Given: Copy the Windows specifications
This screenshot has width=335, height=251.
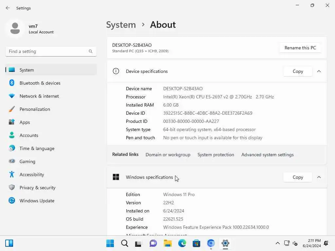Looking at the screenshot, I should (x=298, y=177).
